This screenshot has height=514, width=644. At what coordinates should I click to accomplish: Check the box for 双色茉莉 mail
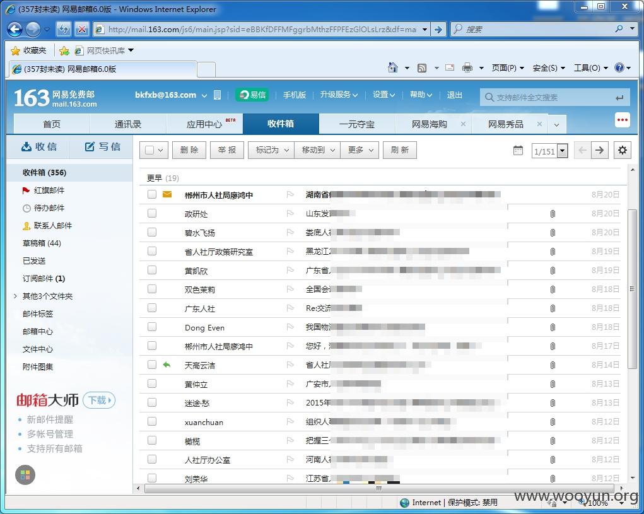point(152,289)
